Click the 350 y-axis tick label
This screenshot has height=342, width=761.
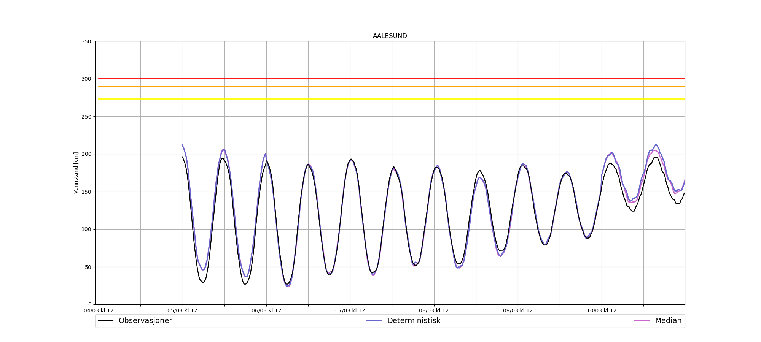tap(87, 41)
